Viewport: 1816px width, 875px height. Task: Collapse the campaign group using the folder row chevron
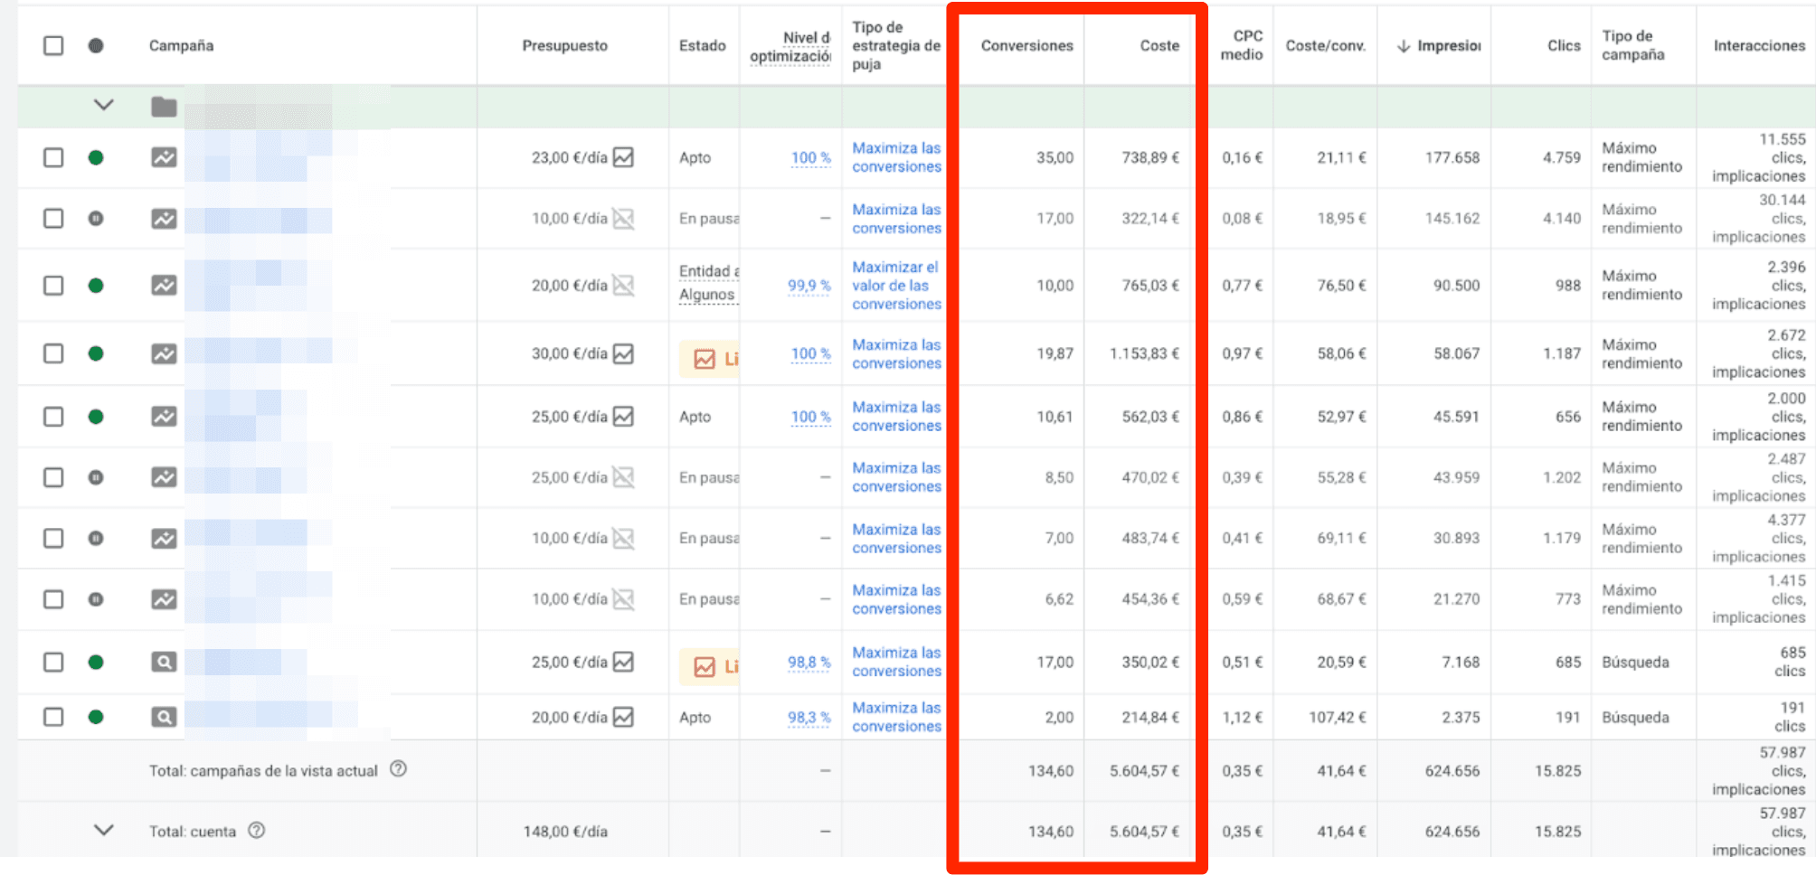[x=104, y=105]
